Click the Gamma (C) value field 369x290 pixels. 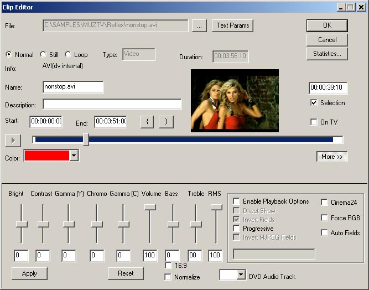pyautogui.click(x=123, y=256)
